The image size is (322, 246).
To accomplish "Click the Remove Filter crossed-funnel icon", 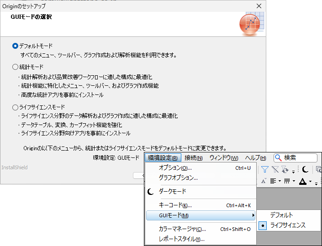I will pyautogui.click(x=275, y=169).
